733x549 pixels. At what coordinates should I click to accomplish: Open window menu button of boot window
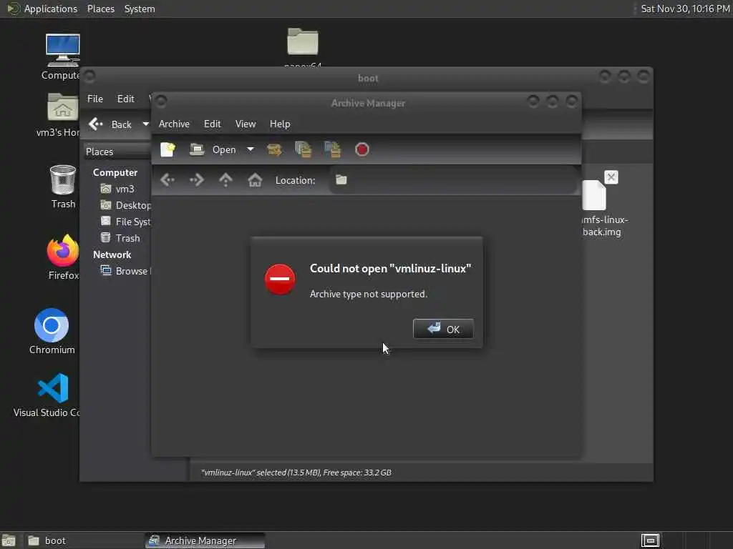pyautogui.click(x=89, y=76)
